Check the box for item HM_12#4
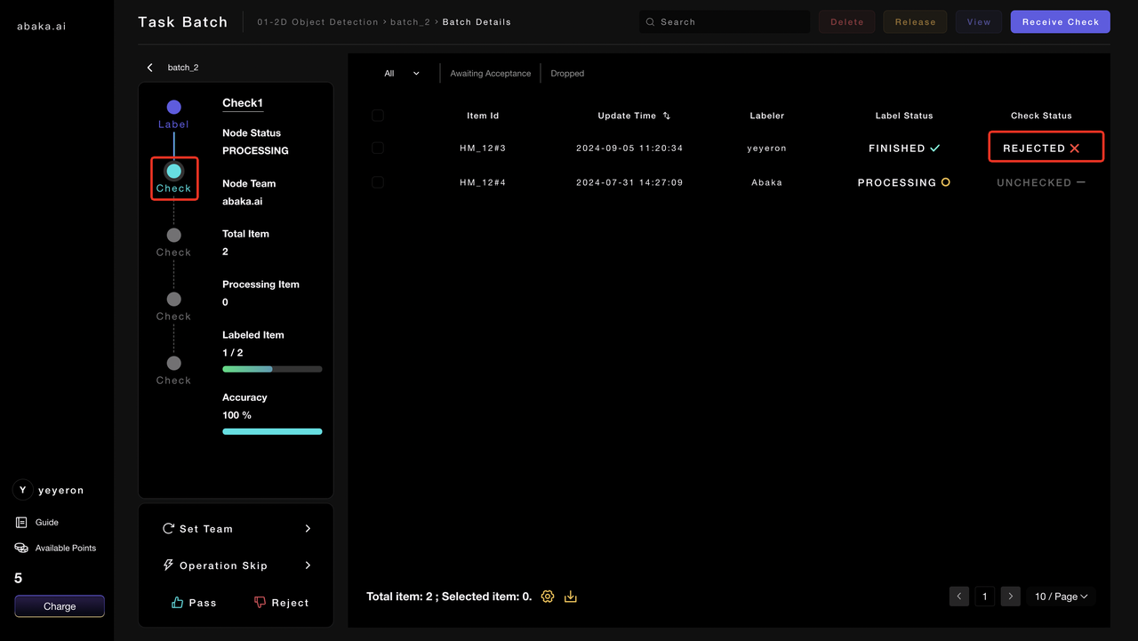Image resolution: width=1138 pixels, height=641 pixels. click(x=378, y=182)
